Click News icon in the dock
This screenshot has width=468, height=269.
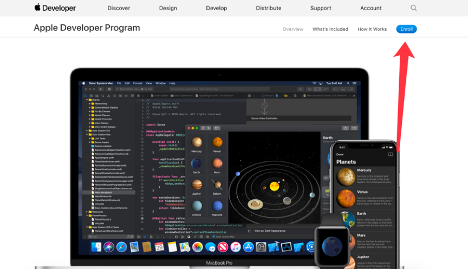223,247
